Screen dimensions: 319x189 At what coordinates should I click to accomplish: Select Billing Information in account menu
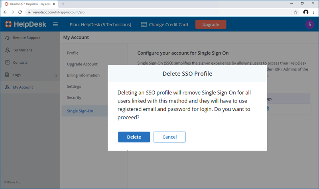[83, 75]
